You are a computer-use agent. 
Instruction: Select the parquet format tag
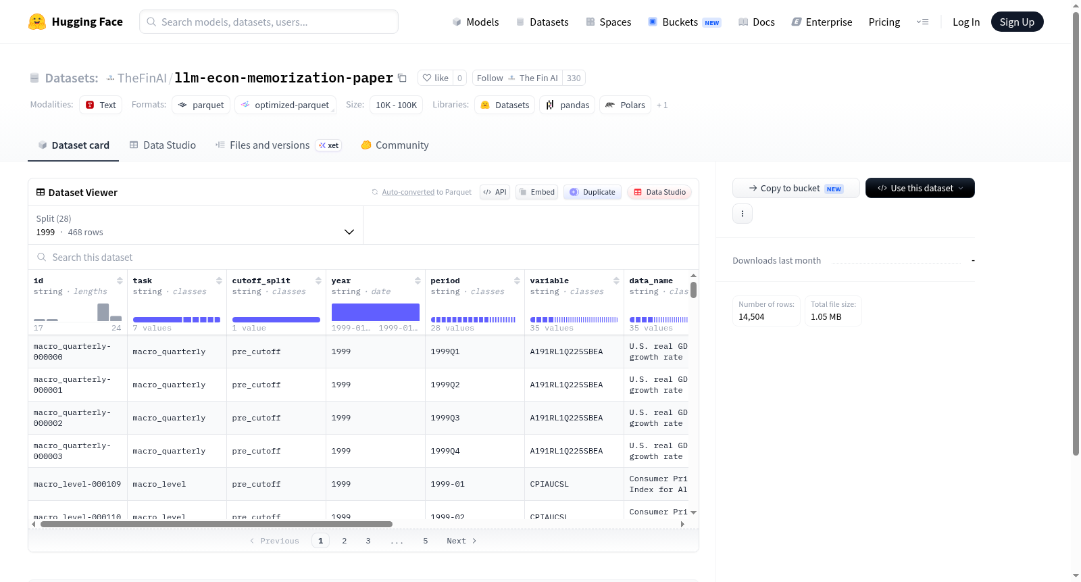(201, 105)
